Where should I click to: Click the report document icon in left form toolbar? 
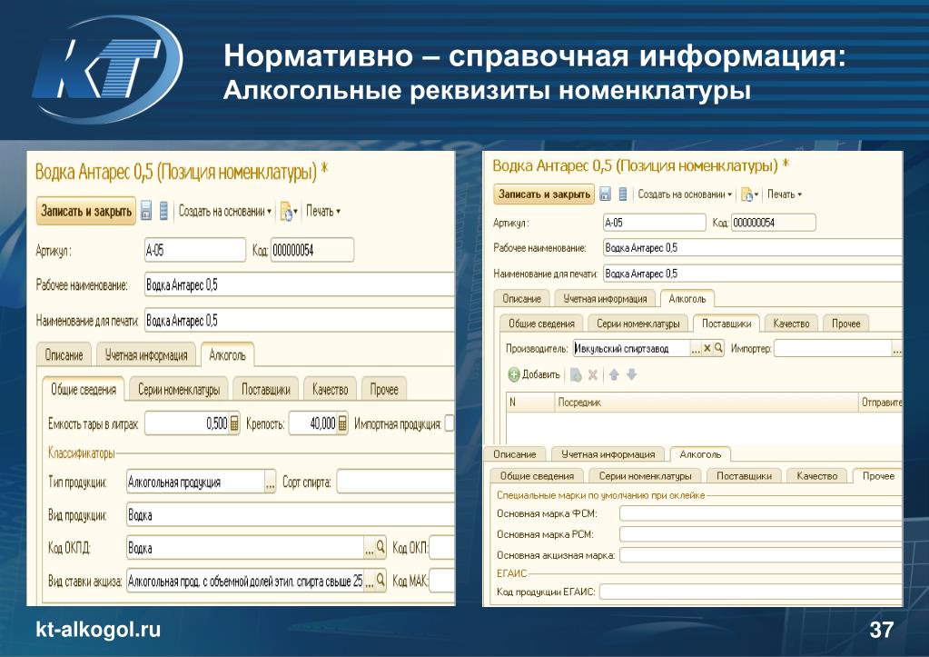287,211
